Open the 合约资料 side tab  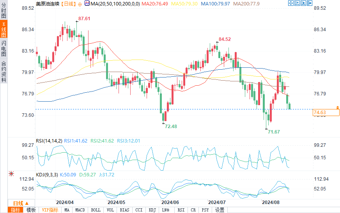(x=4, y=71)
